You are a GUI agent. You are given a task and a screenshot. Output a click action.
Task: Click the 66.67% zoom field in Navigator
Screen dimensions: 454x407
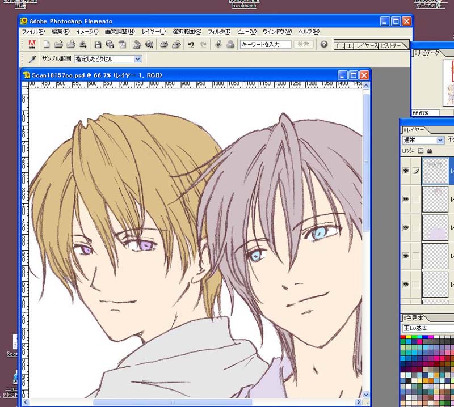(x=424, y=113)
